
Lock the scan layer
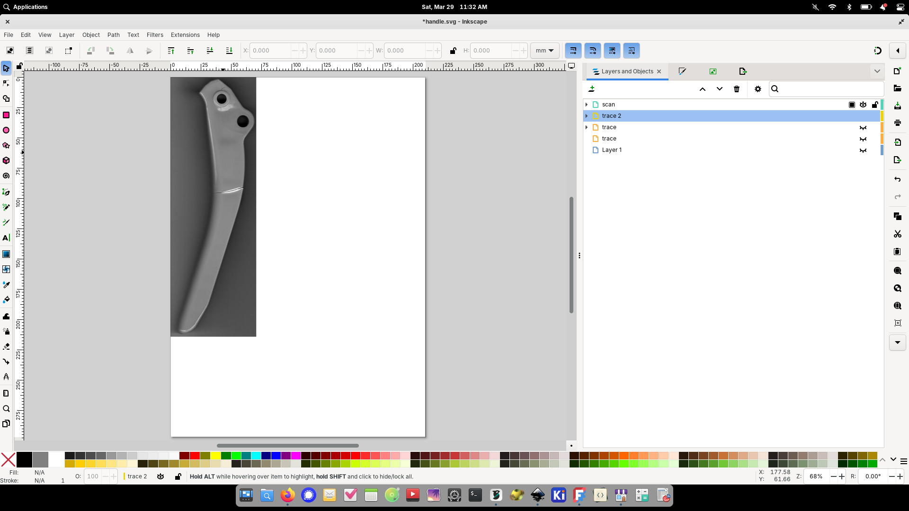(x=875, y=105)
